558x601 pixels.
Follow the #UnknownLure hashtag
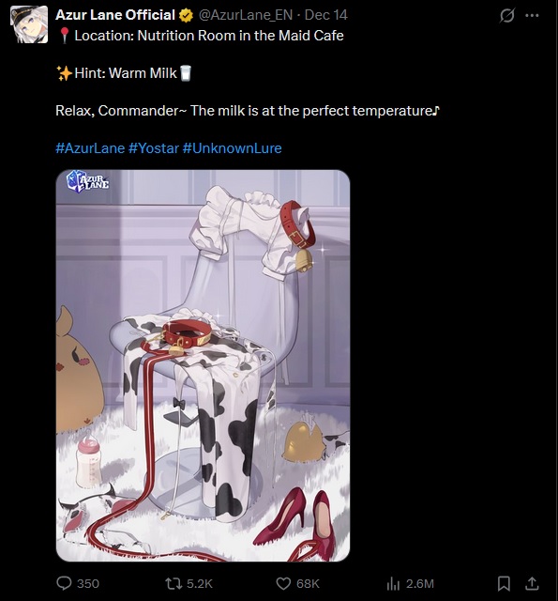coord(233,148)
